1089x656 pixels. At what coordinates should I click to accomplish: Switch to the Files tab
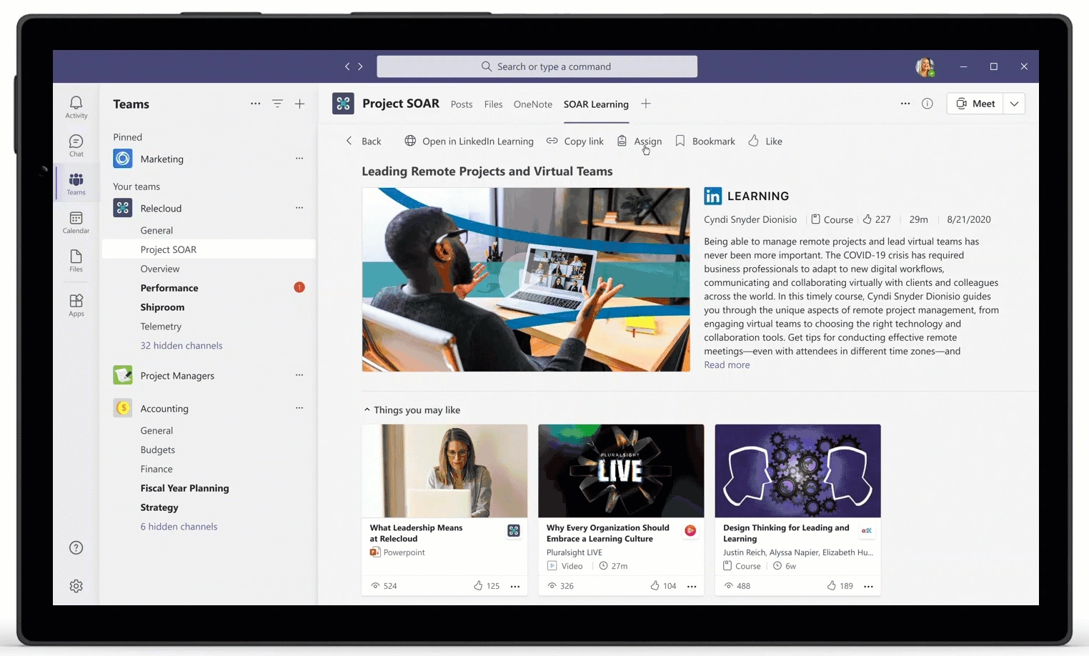pyautogui.click(x=493, y=104)
